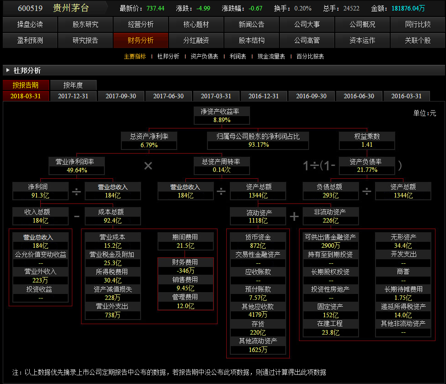Click 成本总额 92.4亿 node
Image resolution: width=446 pixels, height=384 pixels.
(113, 216)
